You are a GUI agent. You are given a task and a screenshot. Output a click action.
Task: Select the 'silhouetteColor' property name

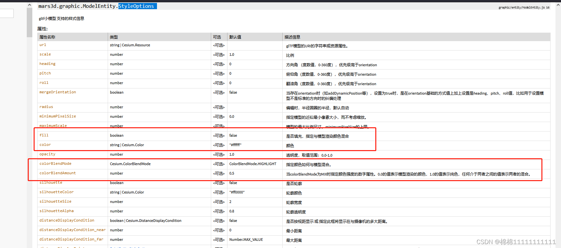56,192
